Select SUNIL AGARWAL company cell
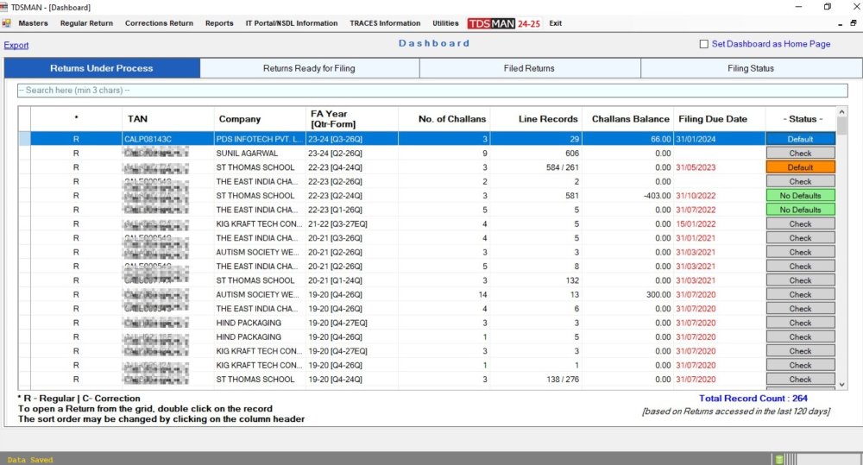The image size is (863, 465). click(x=260, y=154)
